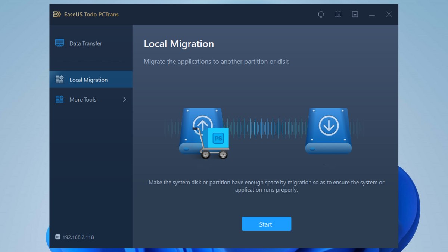Click the Data Transfer monitor icon
The image size is (448, 252).
tap(60, 43)
